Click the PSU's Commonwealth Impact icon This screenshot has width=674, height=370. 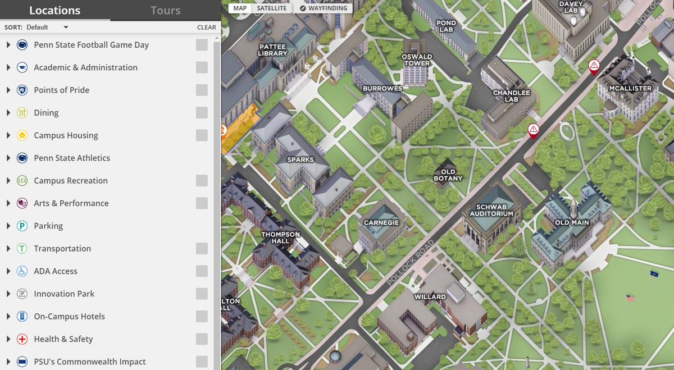[22, 362]
